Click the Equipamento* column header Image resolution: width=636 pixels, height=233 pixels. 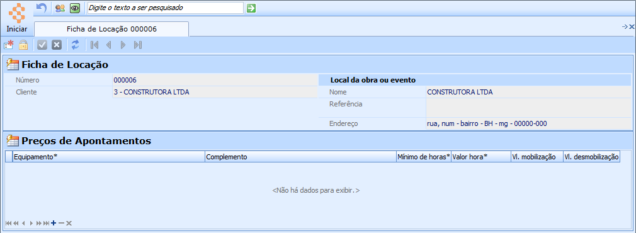coord(109,157)
